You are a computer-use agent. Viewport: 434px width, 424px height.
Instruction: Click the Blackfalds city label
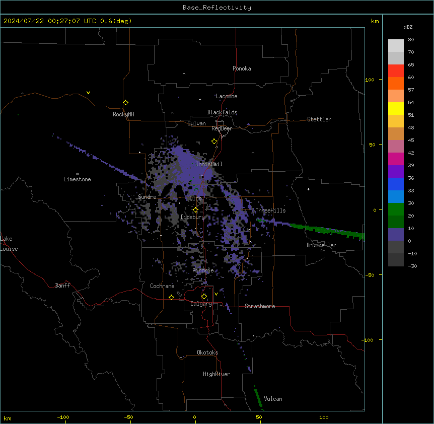pos(222,112)
